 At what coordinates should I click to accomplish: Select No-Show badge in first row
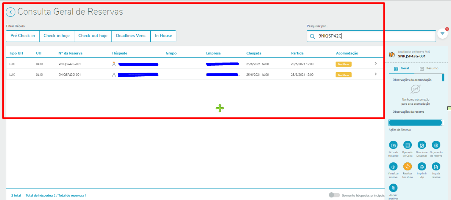pos(344,64)
